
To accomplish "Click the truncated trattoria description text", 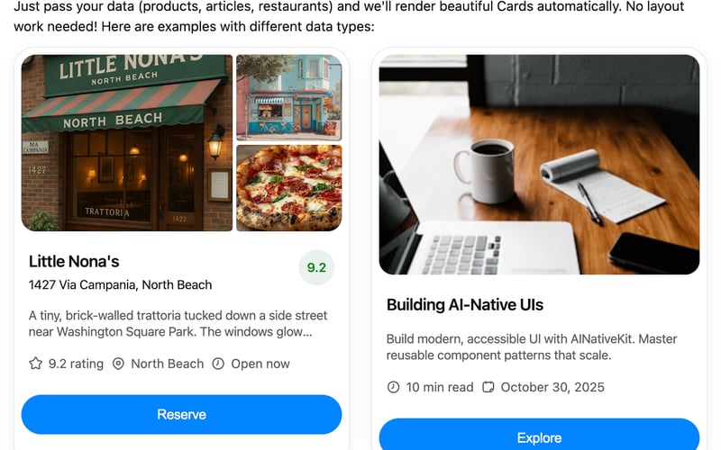I will 178,324.
